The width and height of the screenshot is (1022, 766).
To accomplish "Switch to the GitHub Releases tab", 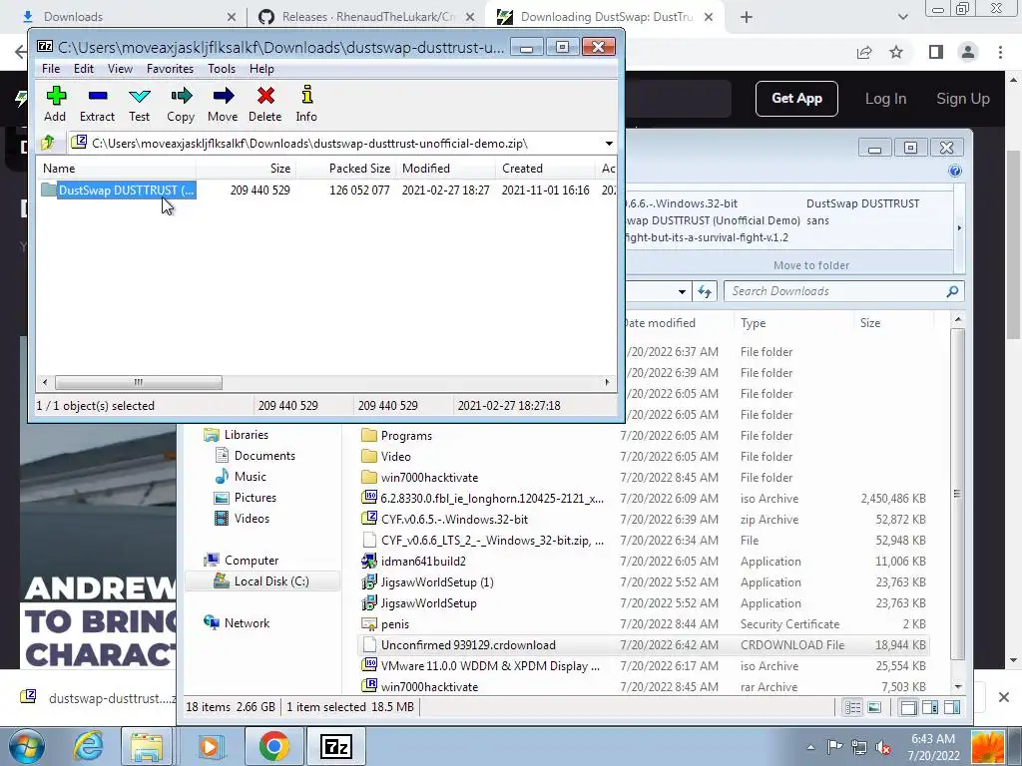I will click(x=365, y=17).
